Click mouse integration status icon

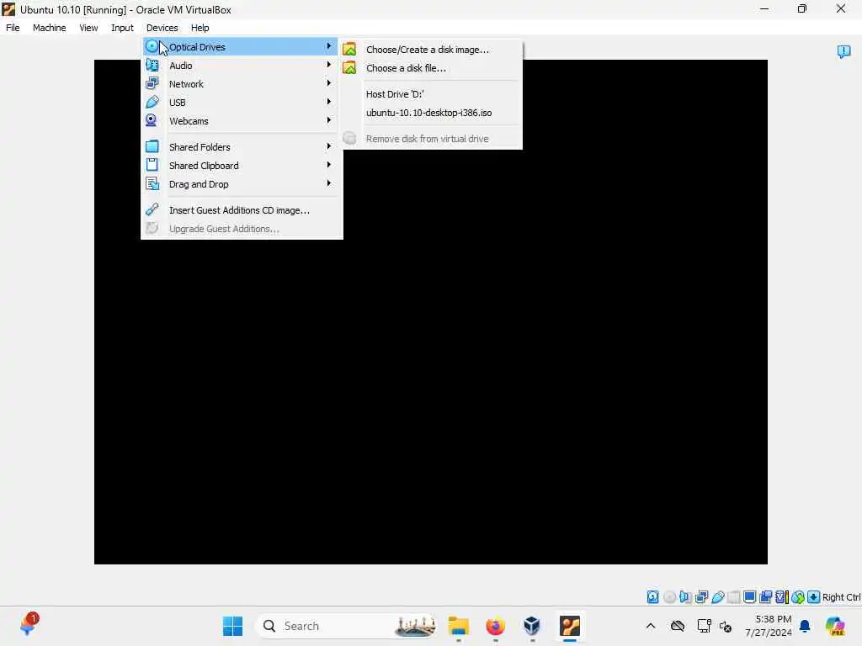(798, 596)
